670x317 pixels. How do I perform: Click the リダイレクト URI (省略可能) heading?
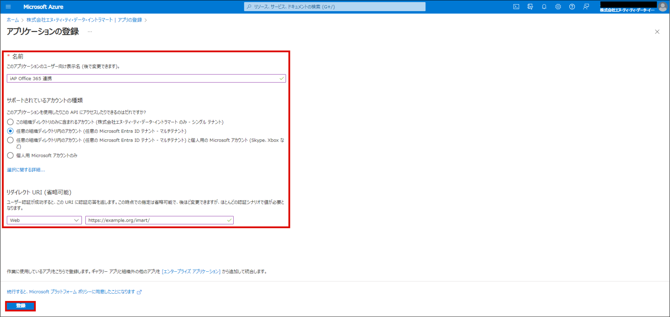click(39, 192)
